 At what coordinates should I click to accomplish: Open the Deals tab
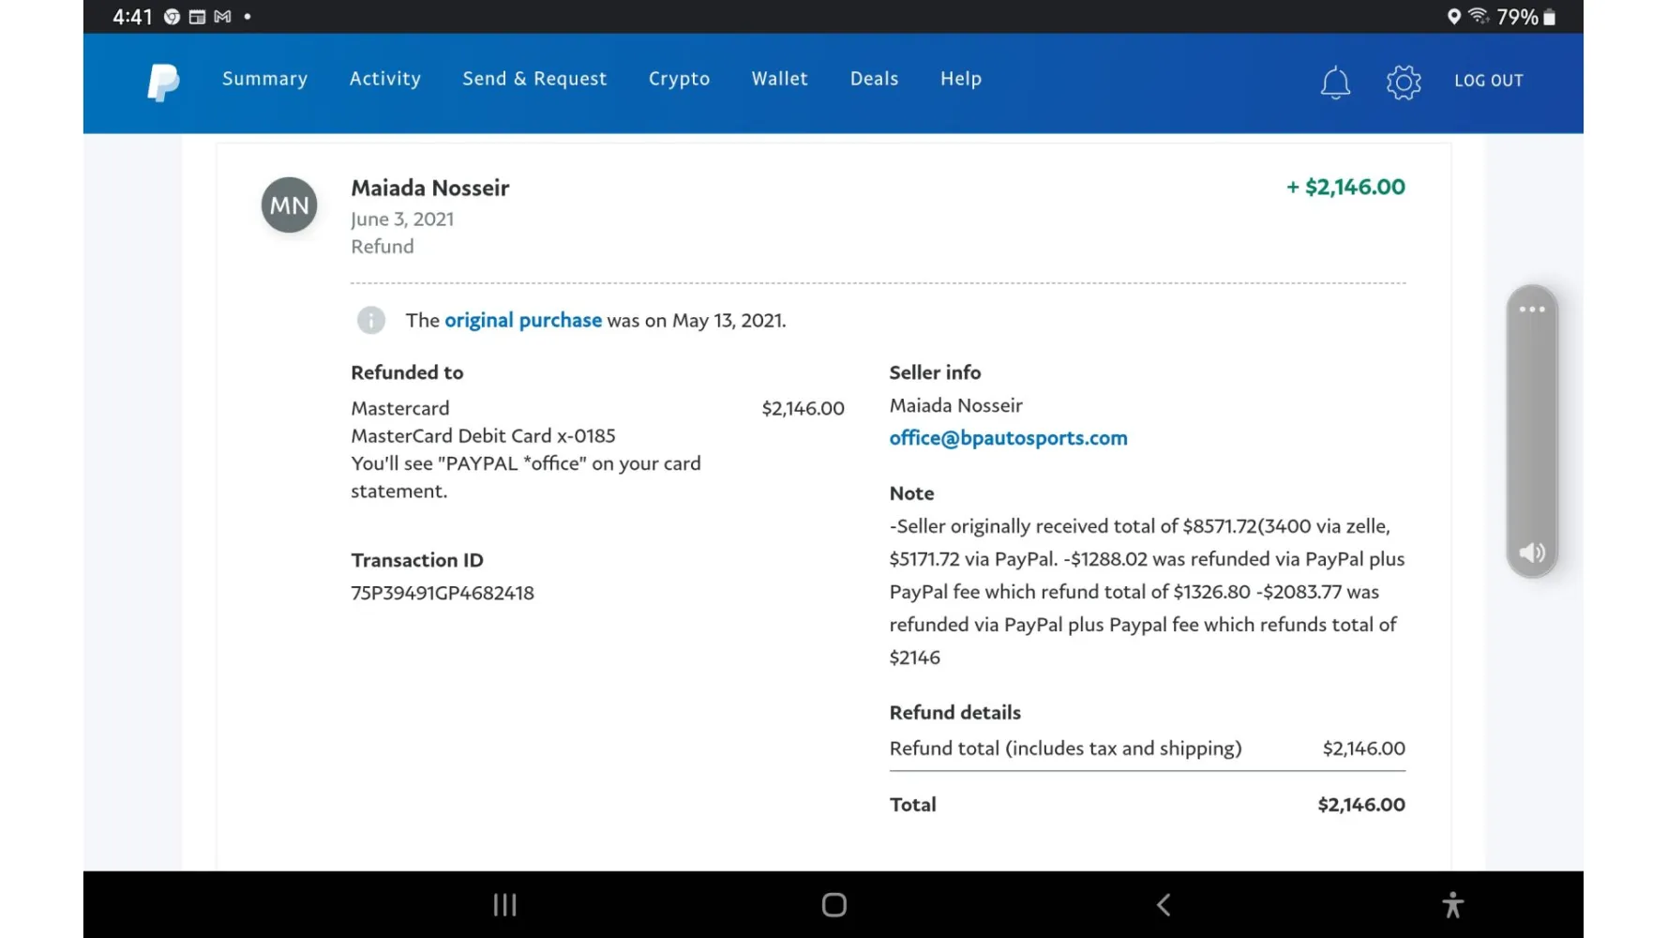click(874, 79)
